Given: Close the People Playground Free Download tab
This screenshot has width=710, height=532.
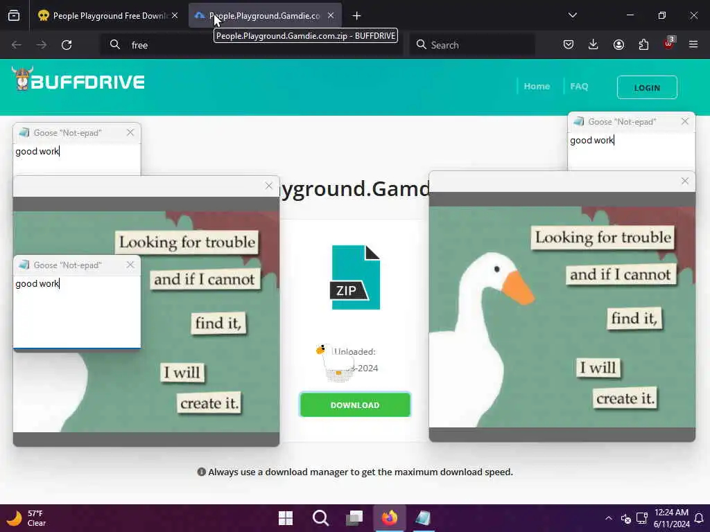Looking at the screenshot, I should (175, 16).
